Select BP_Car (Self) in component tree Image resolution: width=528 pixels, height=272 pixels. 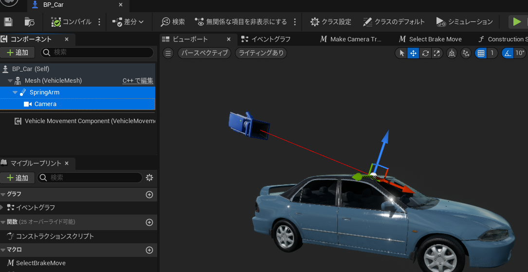pos(77,69)
